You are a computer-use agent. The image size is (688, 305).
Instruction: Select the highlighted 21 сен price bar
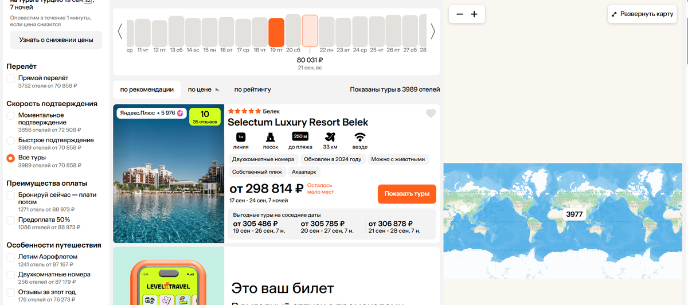(310, 31)
